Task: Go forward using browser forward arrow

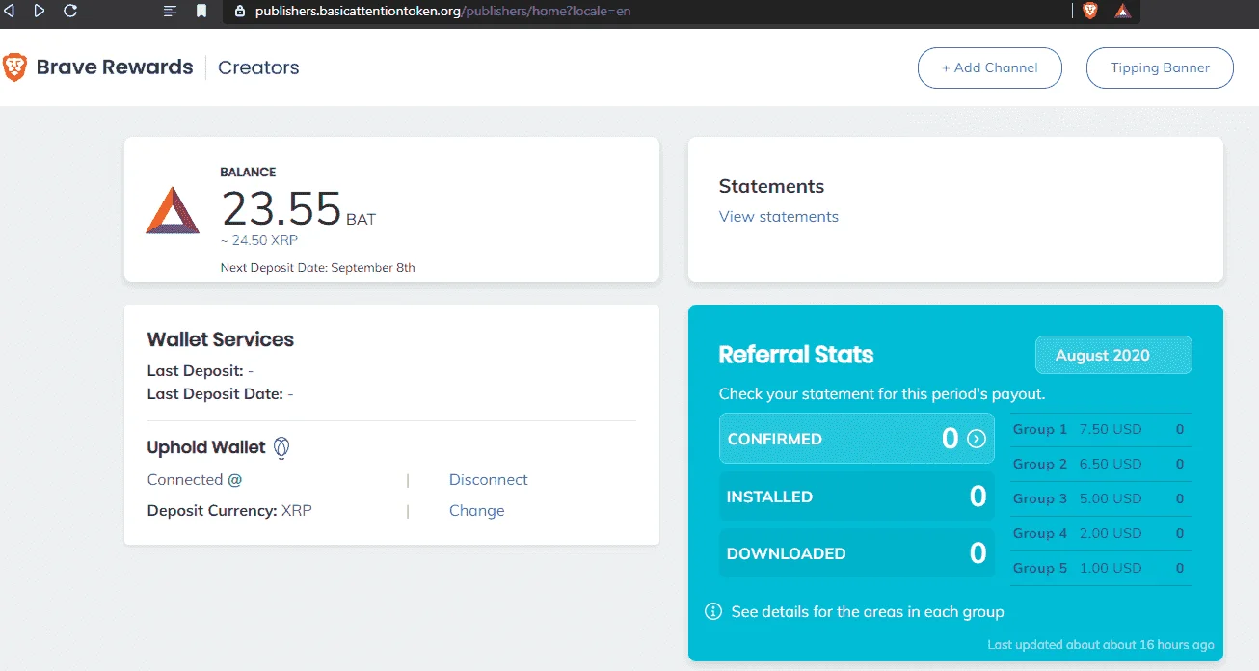Action: [x=40, y=11]
